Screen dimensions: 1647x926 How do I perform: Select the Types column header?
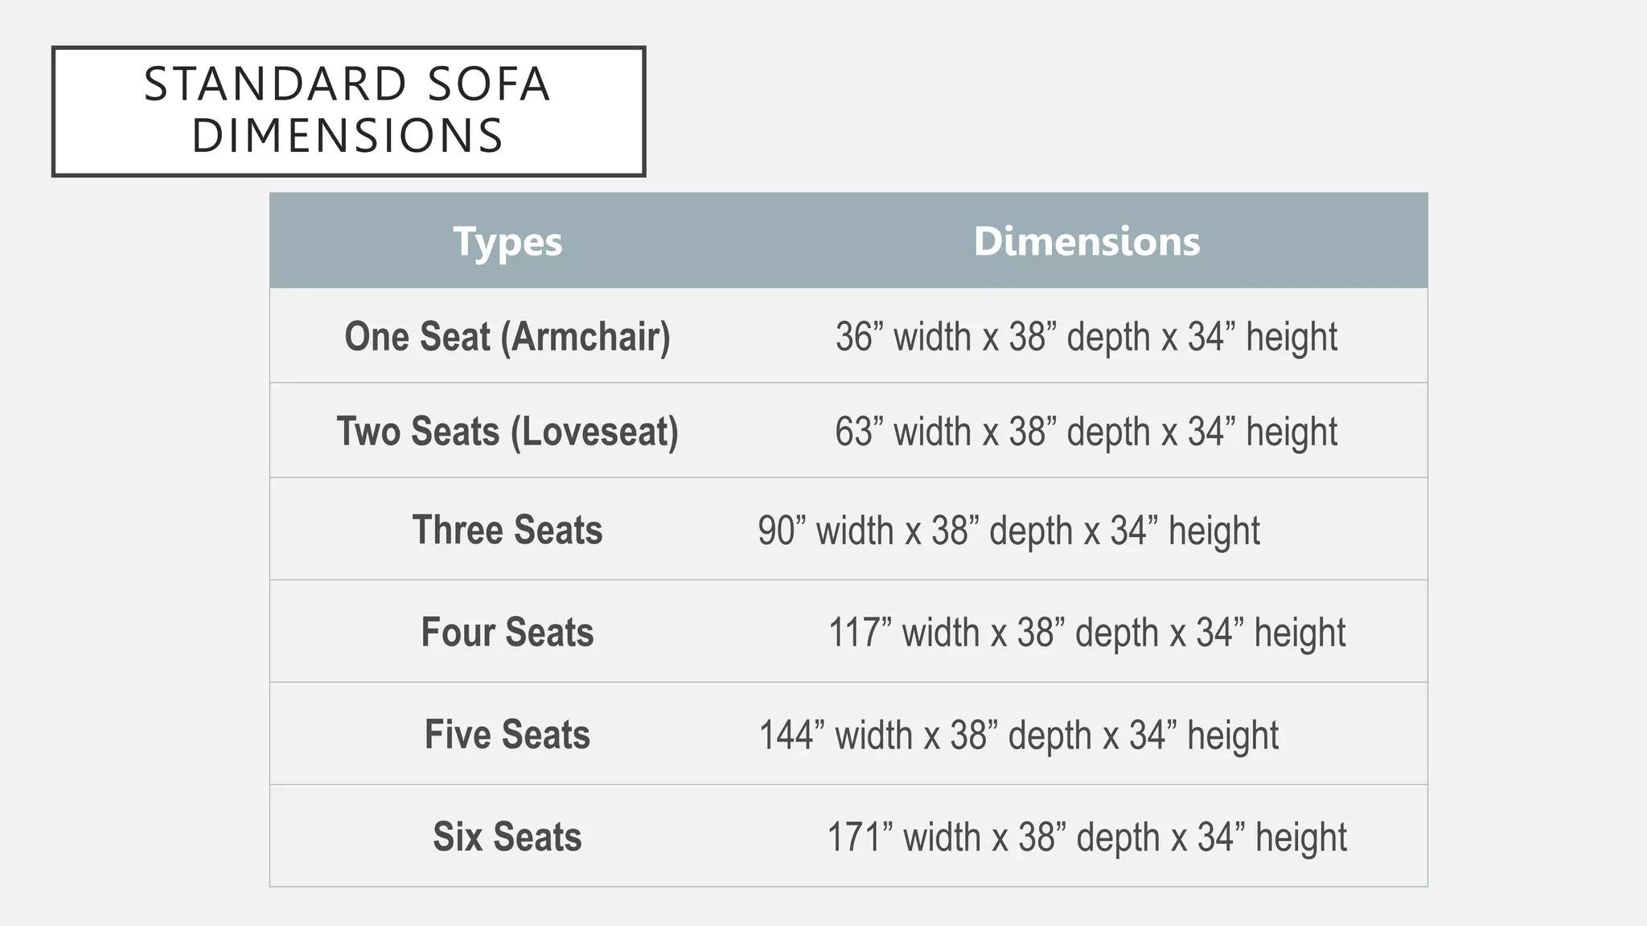tap(507, 241)
